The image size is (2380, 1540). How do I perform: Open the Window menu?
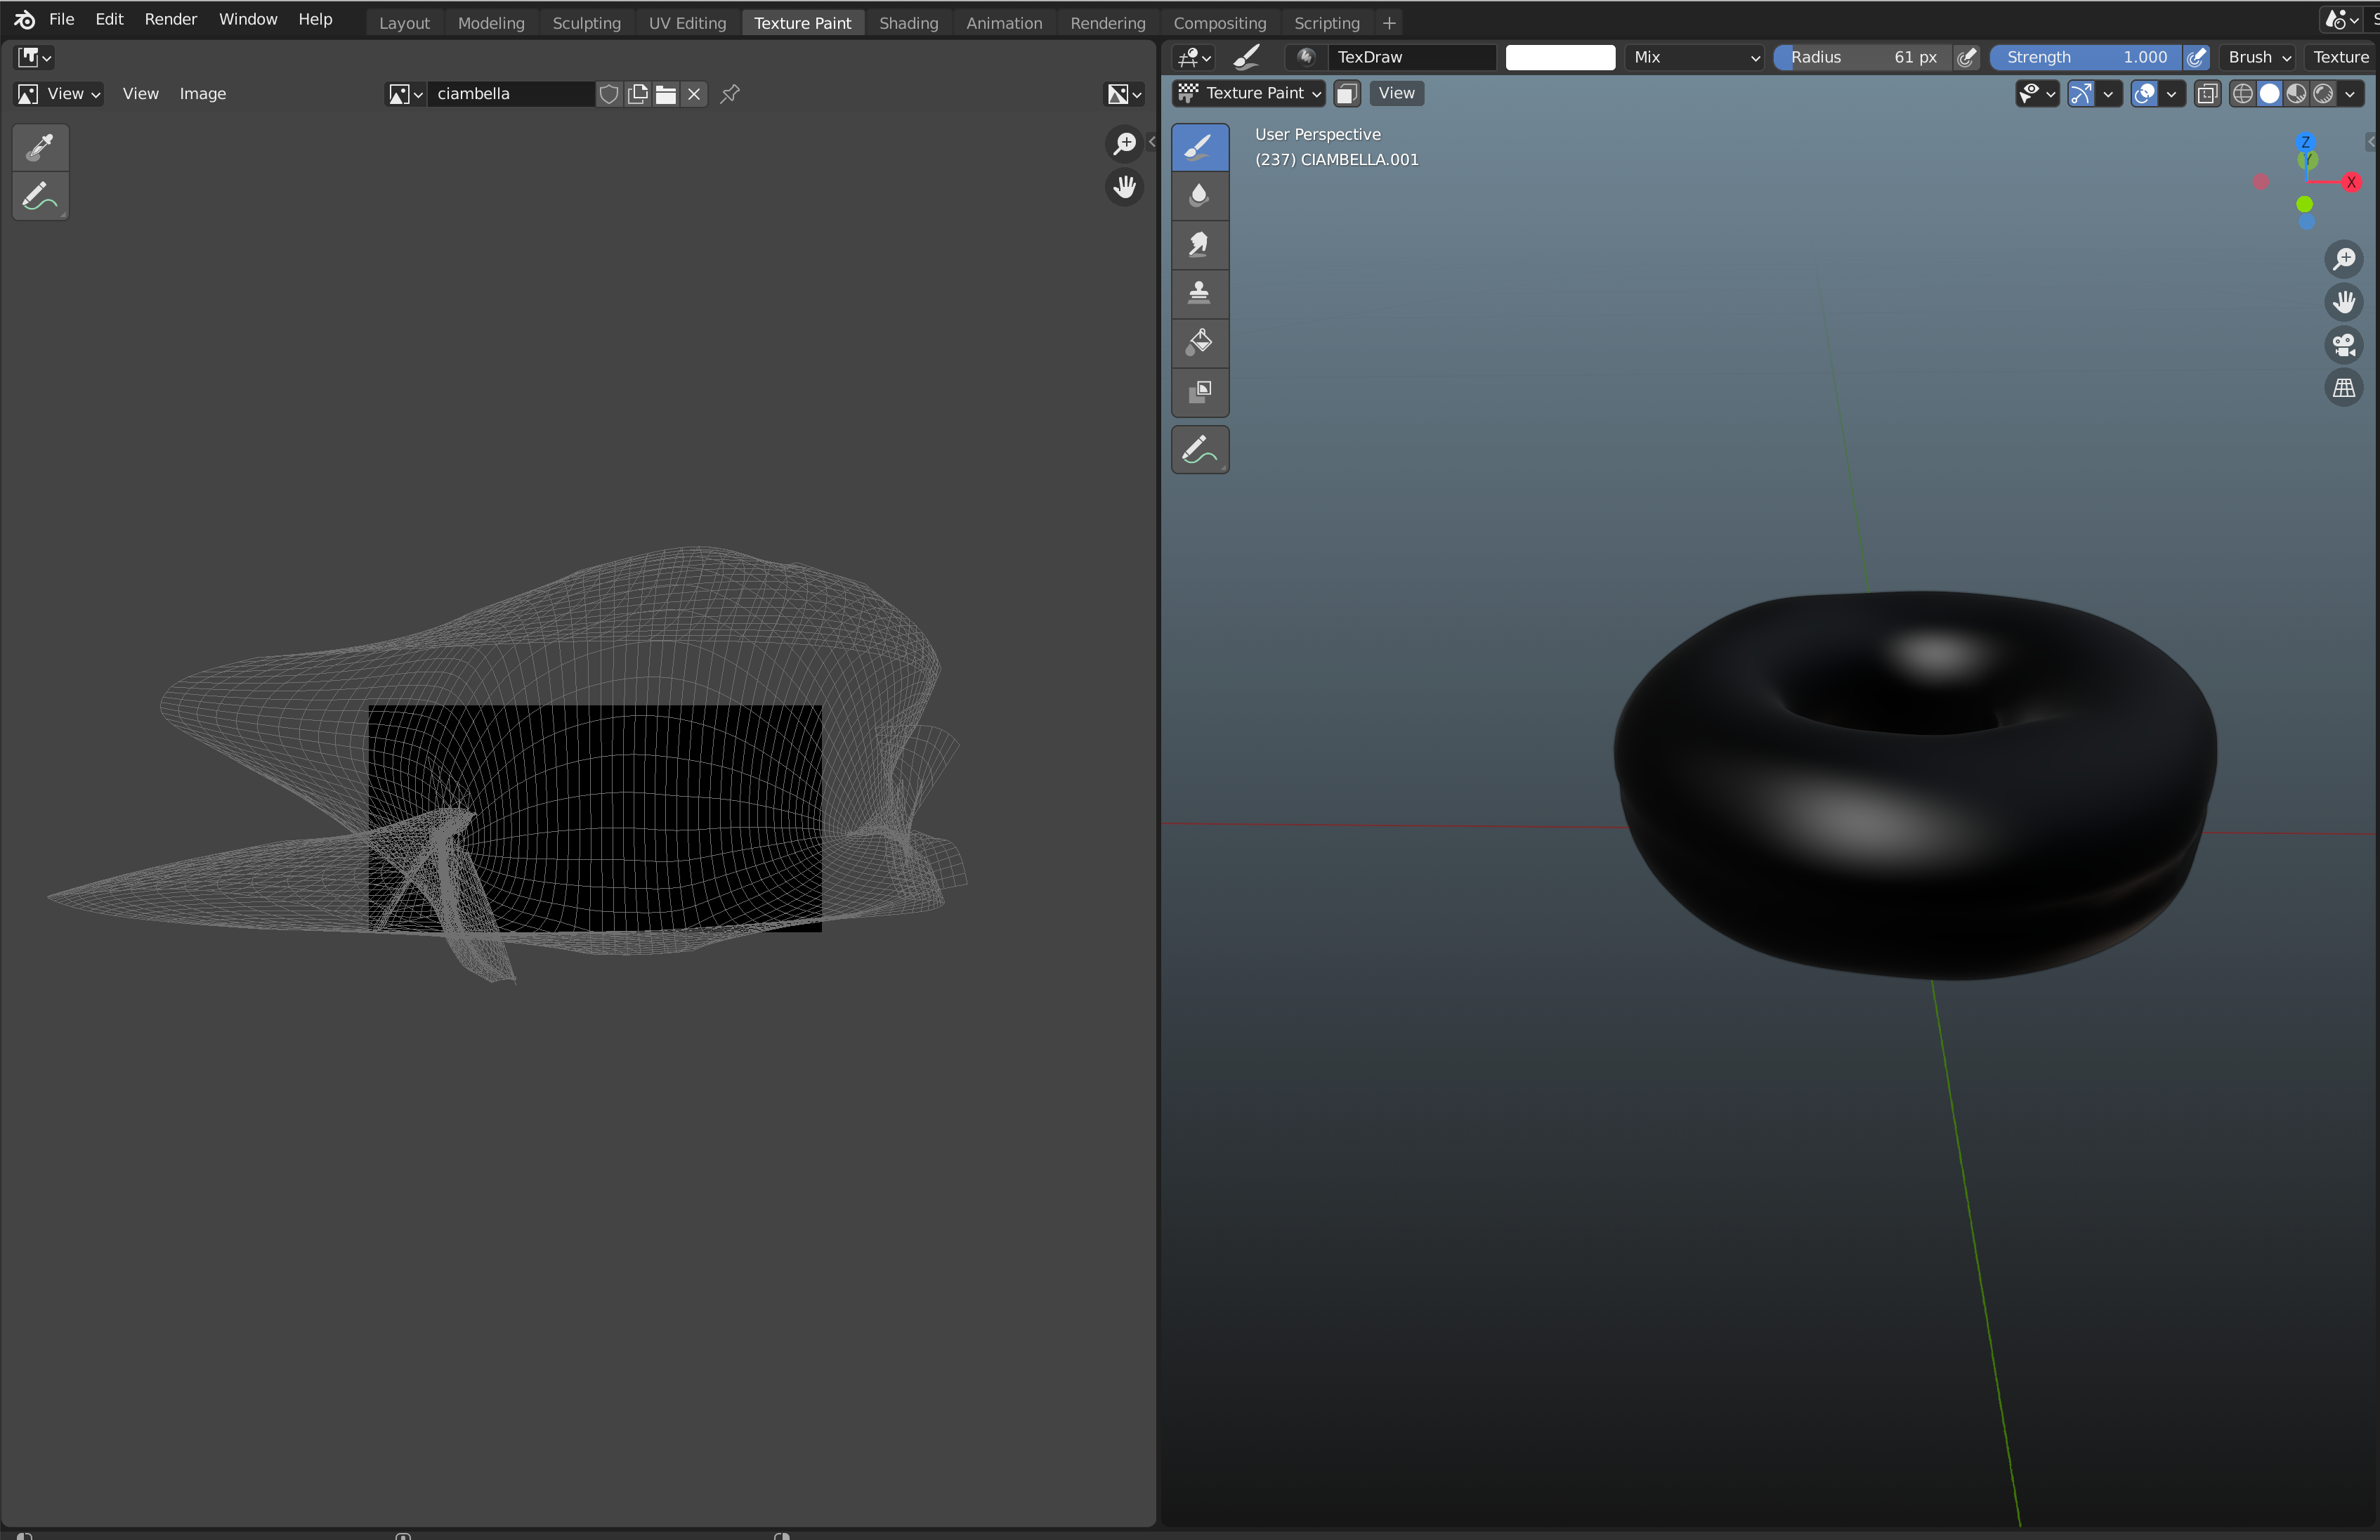click(248, 19)
